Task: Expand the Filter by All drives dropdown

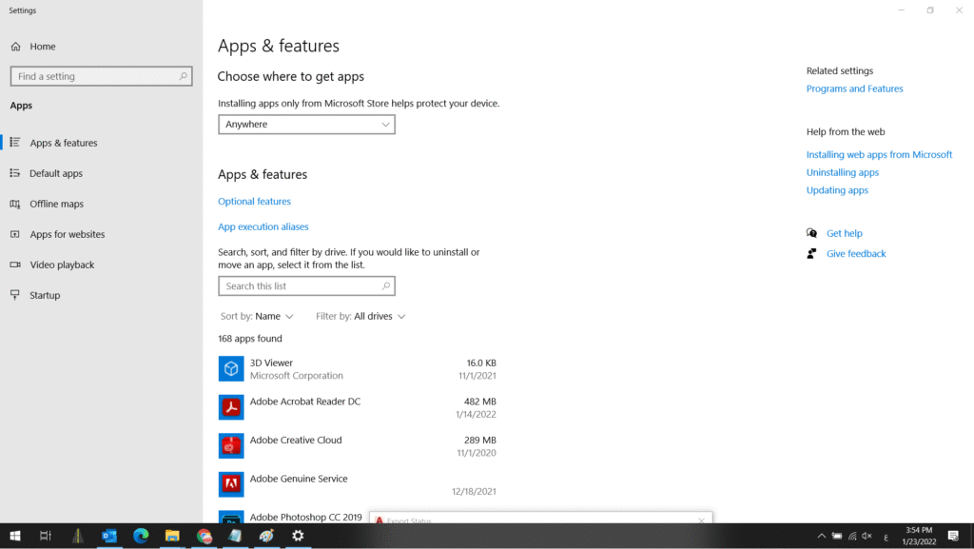Action: click(x=379, y=316)
